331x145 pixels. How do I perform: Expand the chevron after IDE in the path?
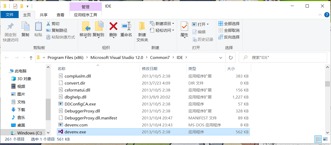click(186, 58)
